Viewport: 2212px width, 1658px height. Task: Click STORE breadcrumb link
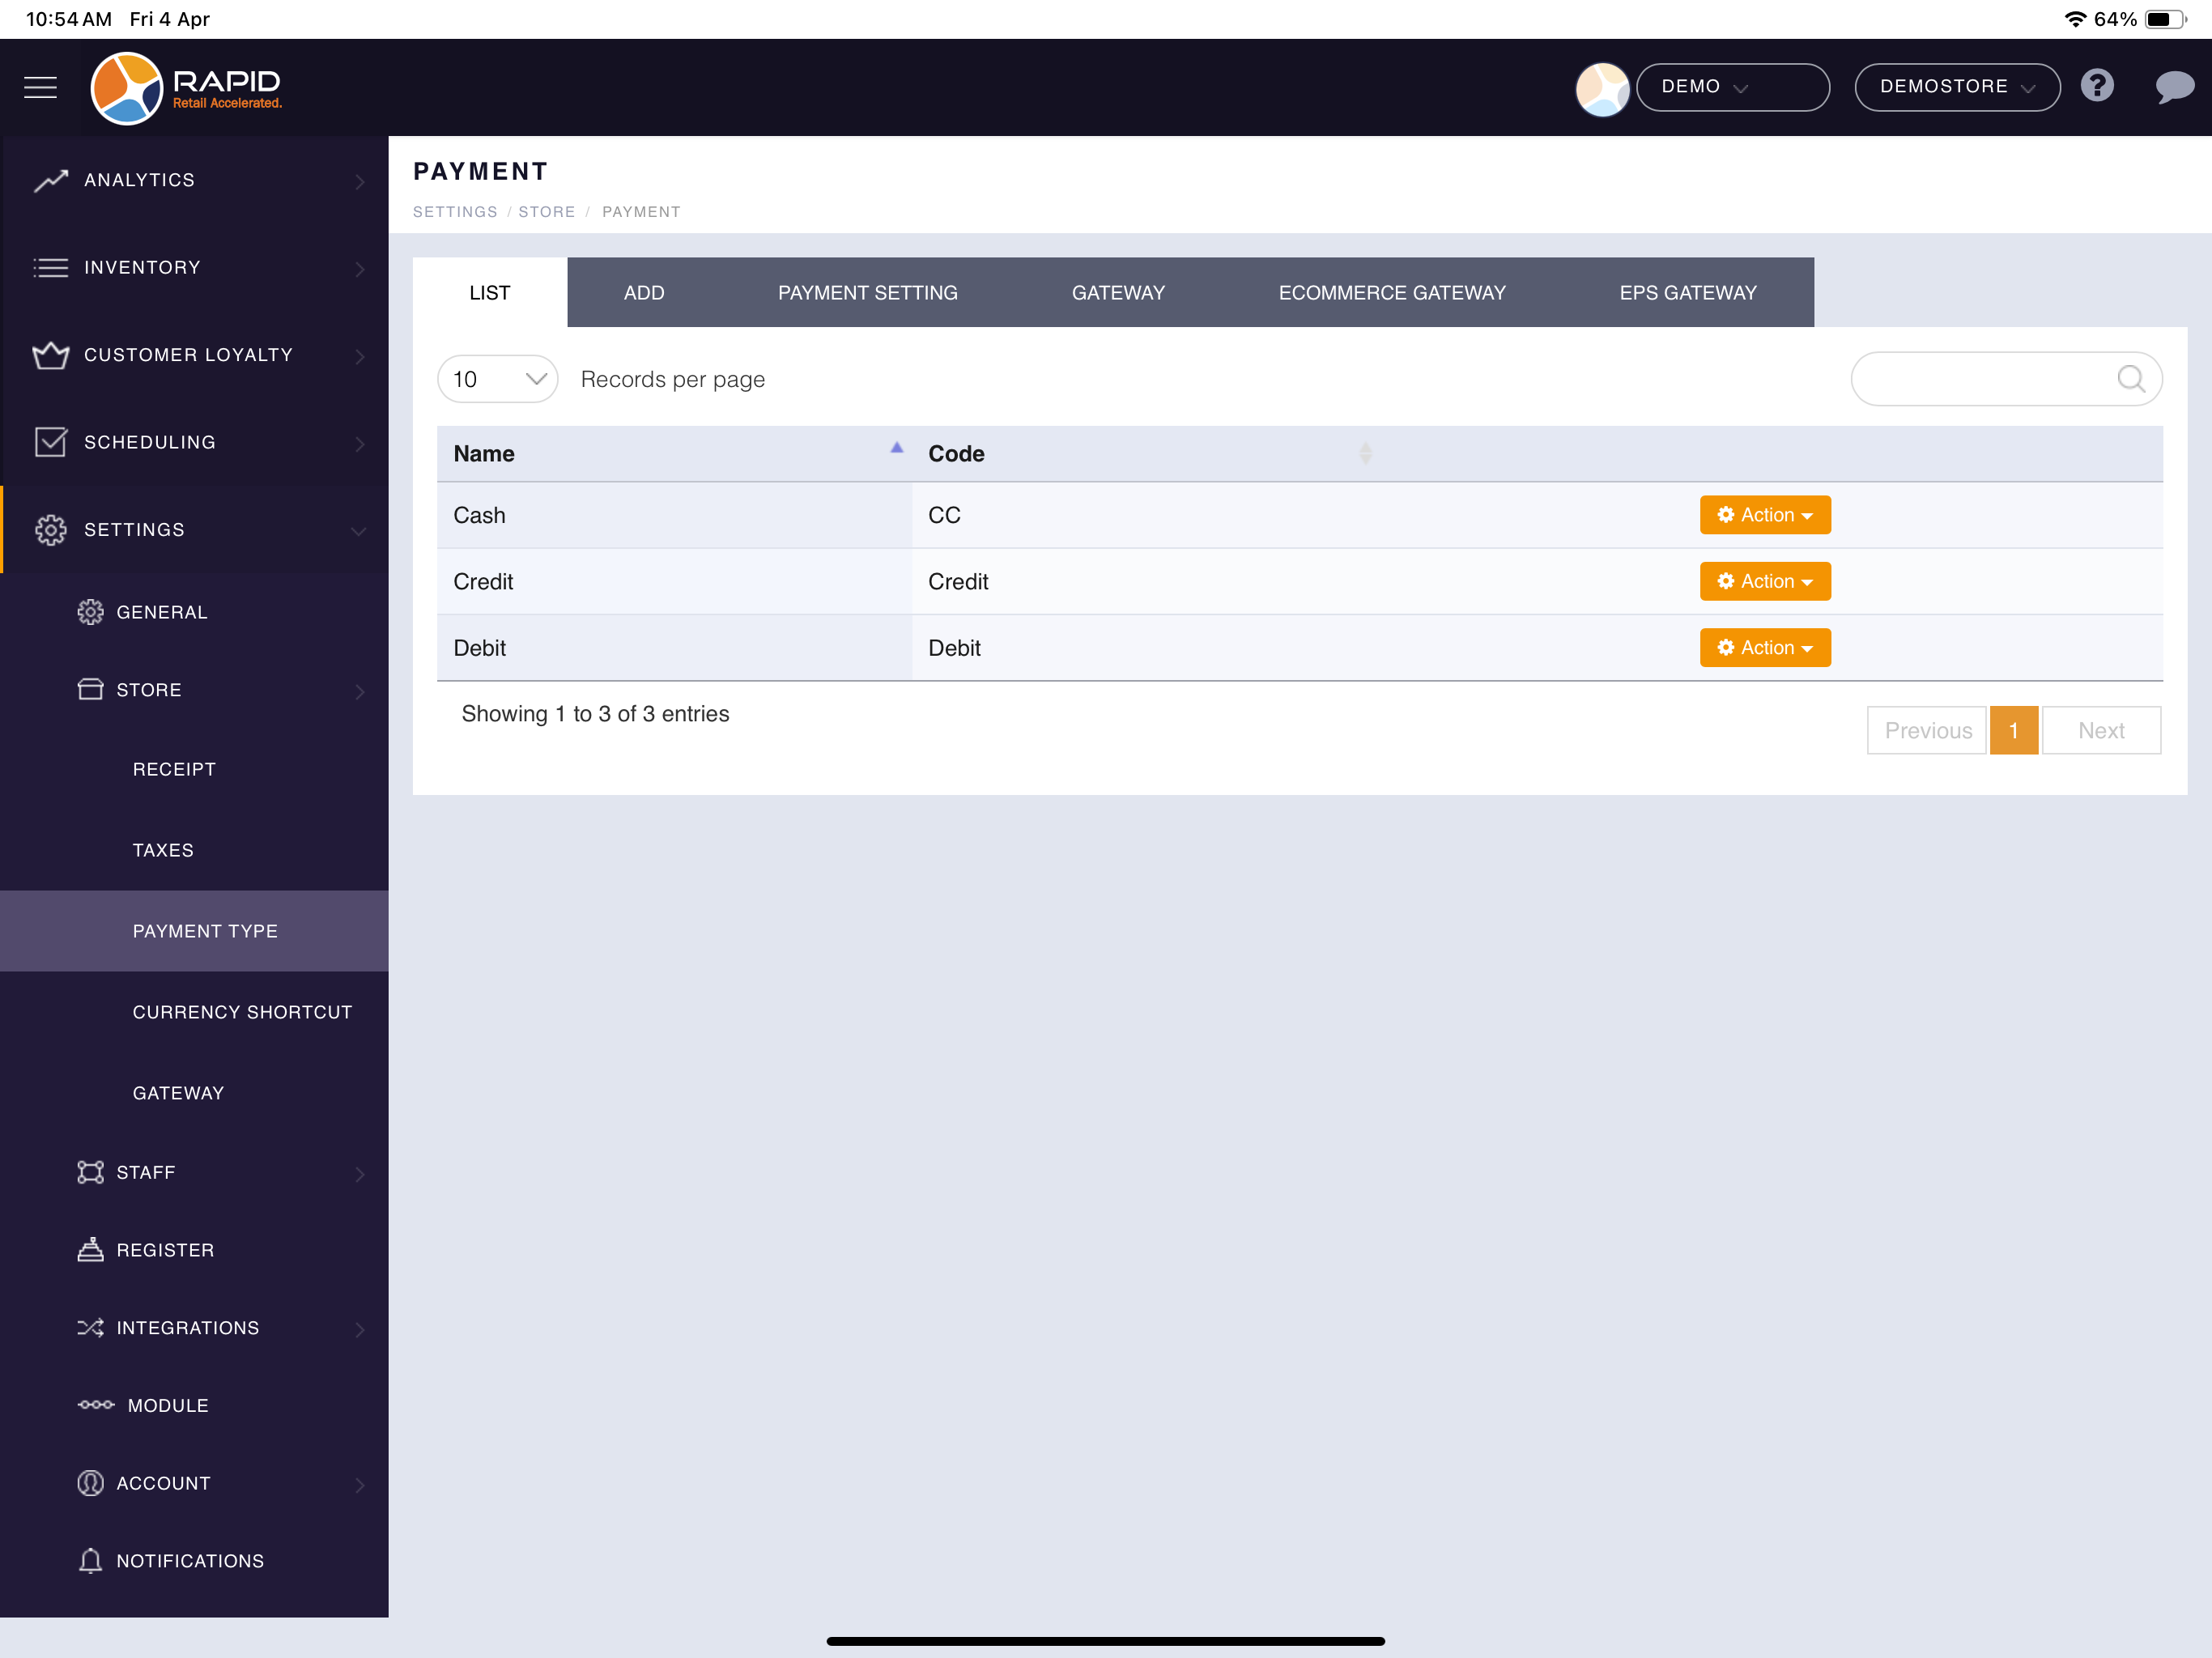point(547,212)
